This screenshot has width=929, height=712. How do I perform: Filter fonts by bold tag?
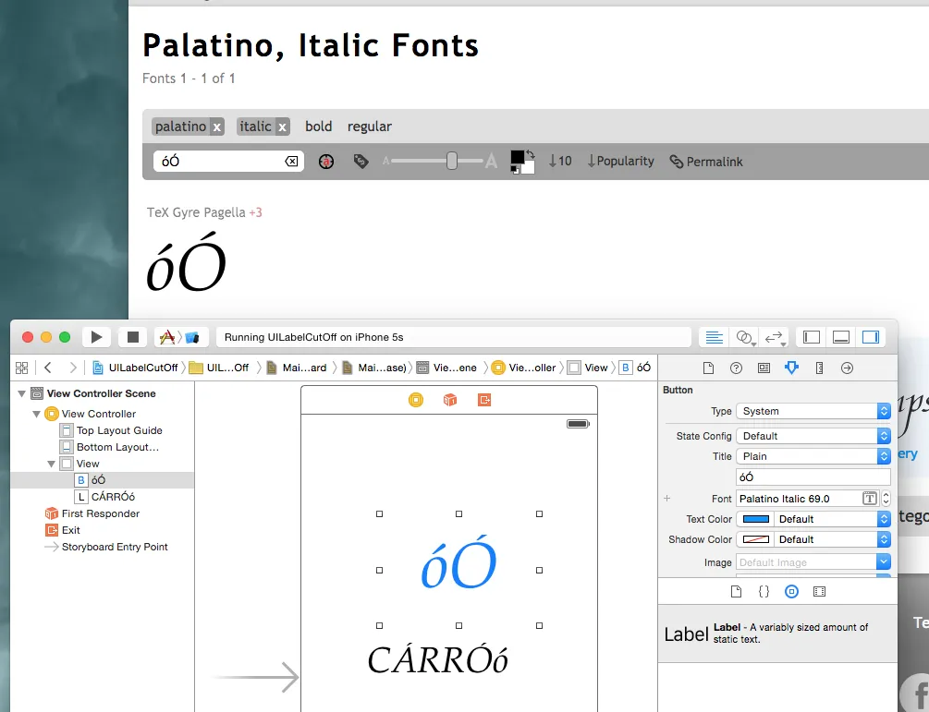(x=319, y=127)
